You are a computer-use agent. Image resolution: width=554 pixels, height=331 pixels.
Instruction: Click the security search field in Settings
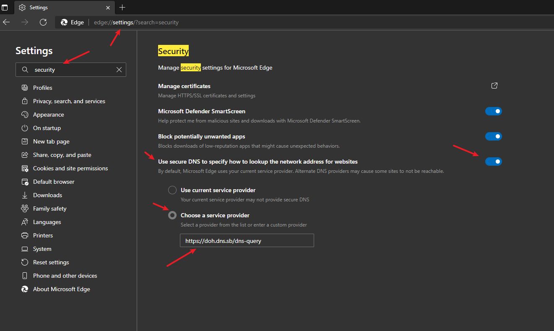[x=71, y=70]
